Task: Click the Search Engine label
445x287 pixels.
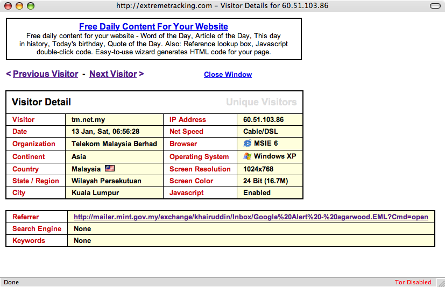Action: [x=37, y=229]
